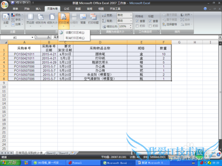Open 调整为合适大小 dialog launcher

[131, 31]
